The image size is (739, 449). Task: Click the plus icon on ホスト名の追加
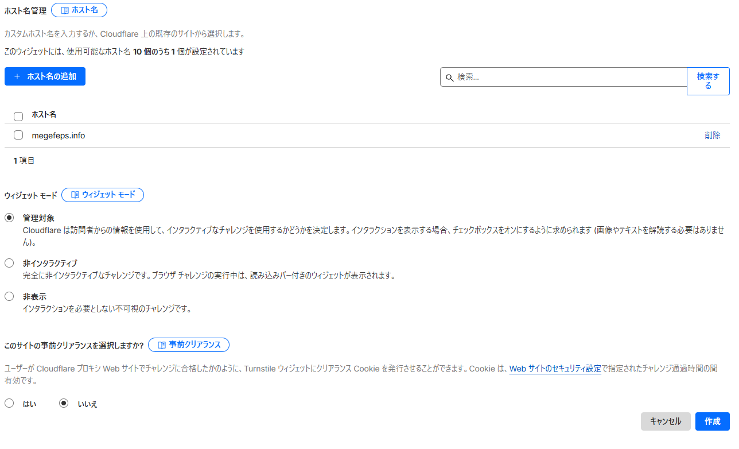tap(17, 76)
